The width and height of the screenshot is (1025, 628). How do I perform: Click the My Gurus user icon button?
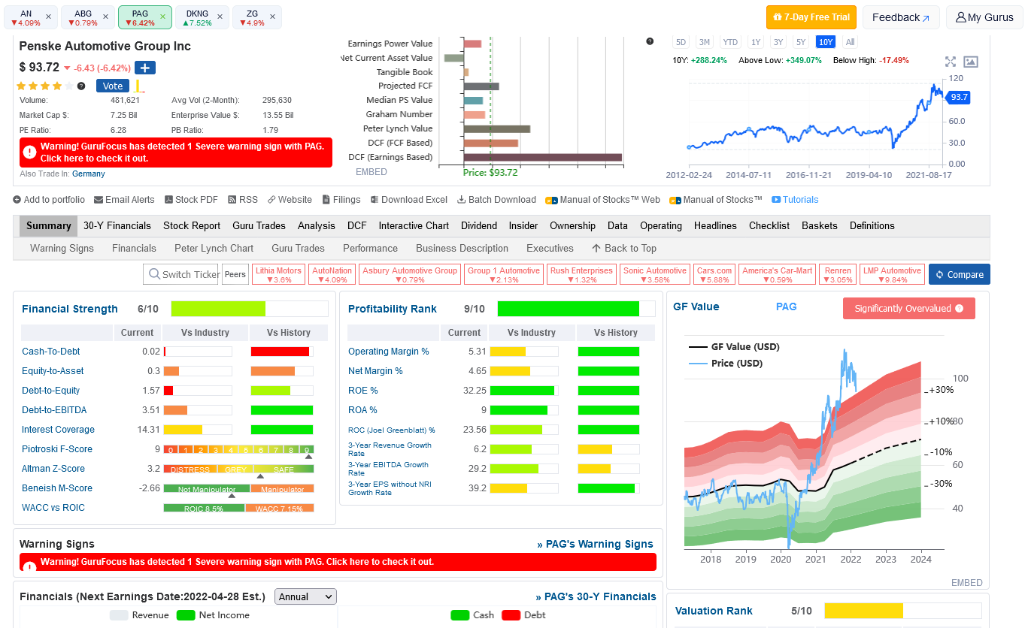(x=984, y=17)
